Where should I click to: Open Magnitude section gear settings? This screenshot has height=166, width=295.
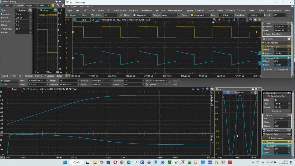pyautogui.click(x=289, y=93)
